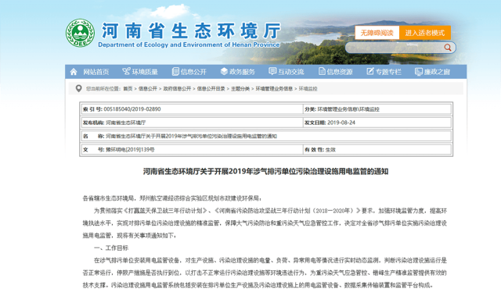Click Department of Ecology and Environment subtitle

[x=189, y=45]
